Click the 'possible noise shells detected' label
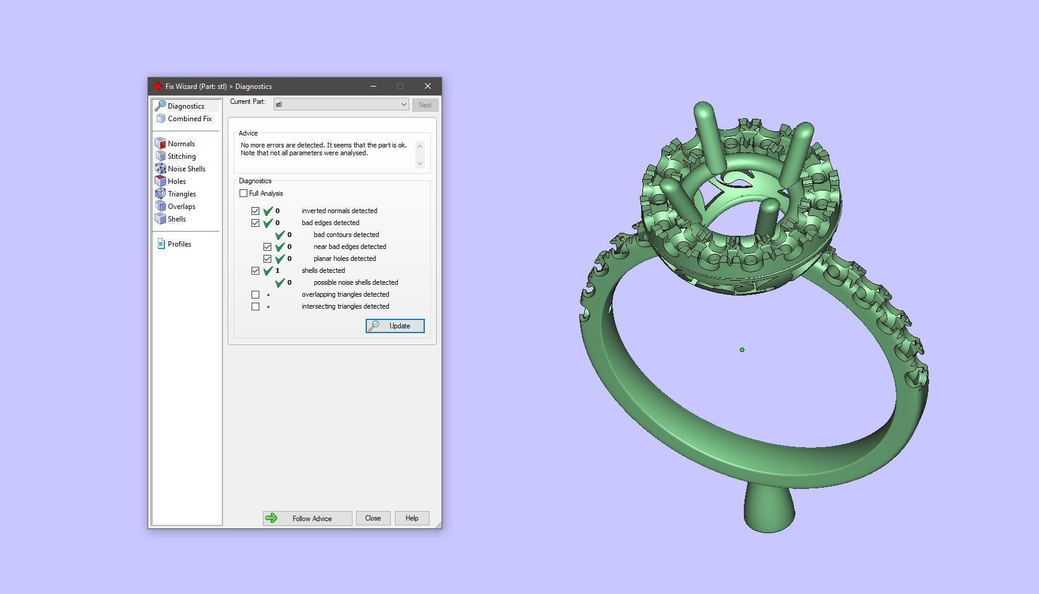Viewport: 1039px width, 594px height. tap(356, 282)
